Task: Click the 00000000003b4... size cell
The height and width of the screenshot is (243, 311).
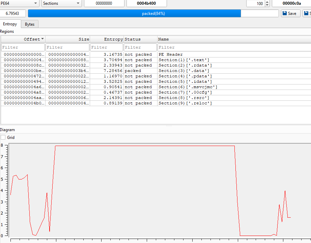Action: coord(68,71)
